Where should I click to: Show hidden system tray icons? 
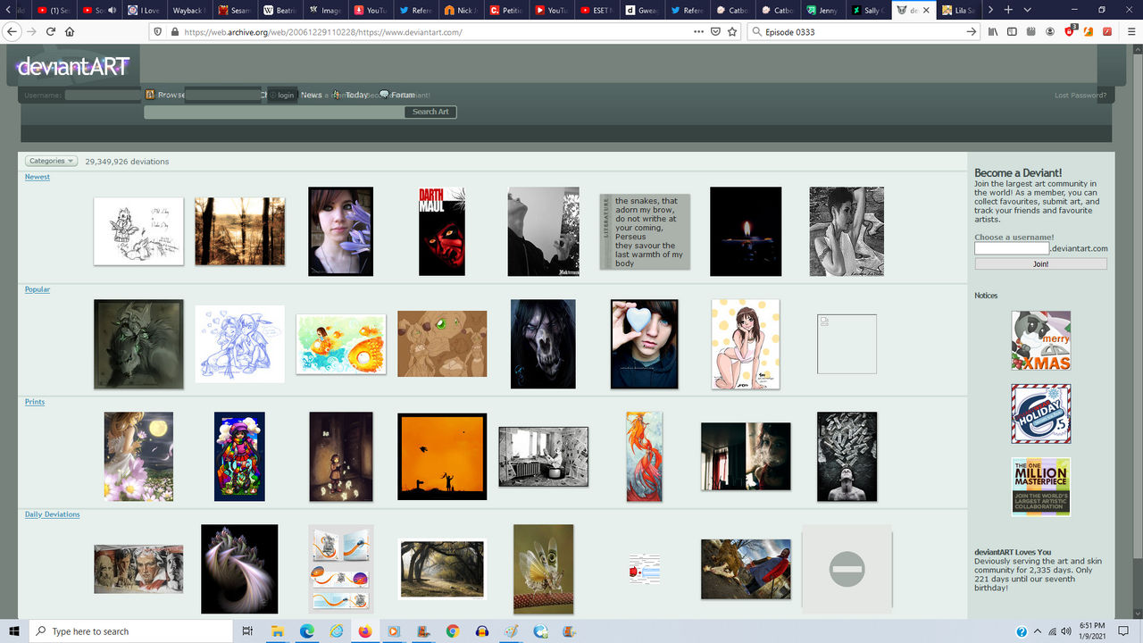[x=1039, y=631]
